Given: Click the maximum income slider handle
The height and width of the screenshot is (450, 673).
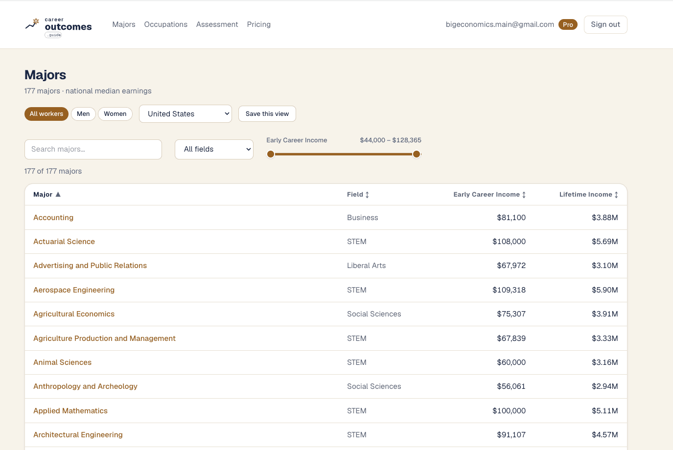Looking at the screenshot, I should coord(417,154).
